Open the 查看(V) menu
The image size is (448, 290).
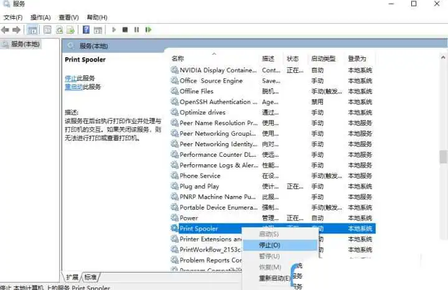[x=68, y=17]
